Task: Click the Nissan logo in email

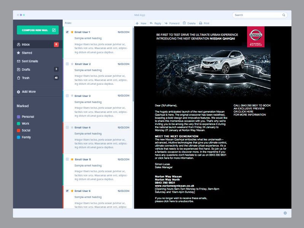Action: coord(256,37)
